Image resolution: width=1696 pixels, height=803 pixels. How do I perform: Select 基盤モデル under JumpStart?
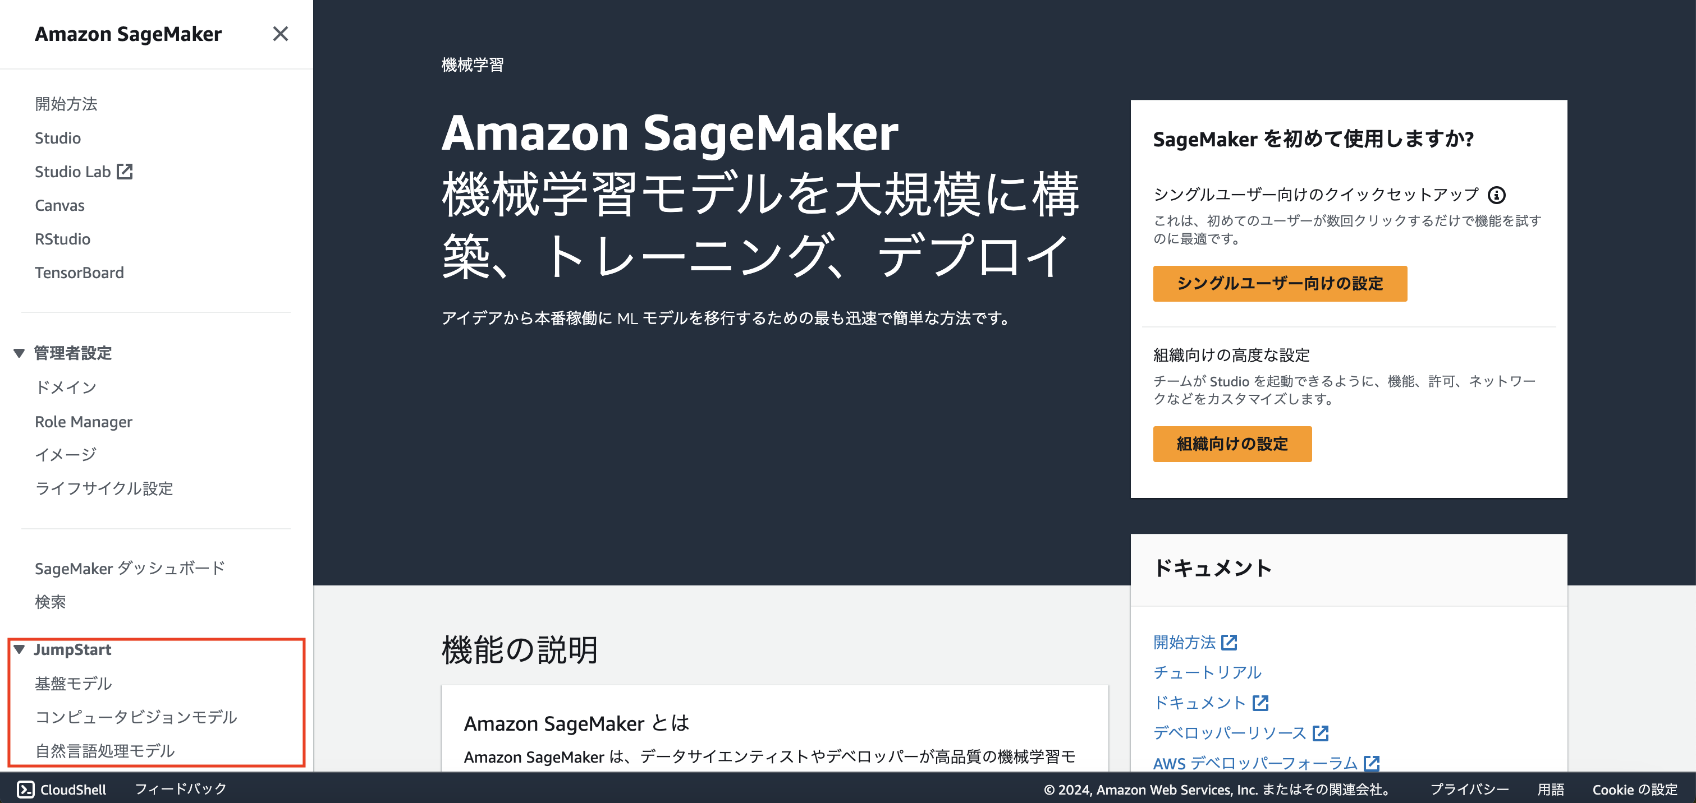click(73, 684)
